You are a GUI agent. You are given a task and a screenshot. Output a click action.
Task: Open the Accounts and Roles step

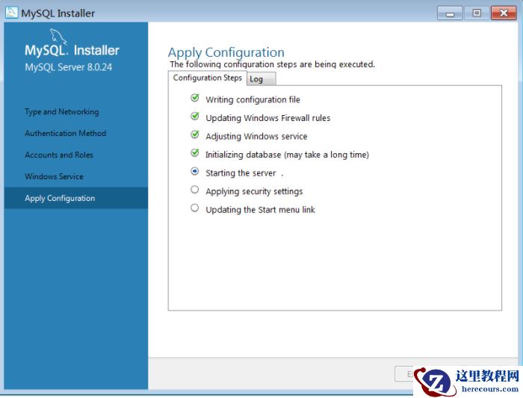tap(59, 155)
